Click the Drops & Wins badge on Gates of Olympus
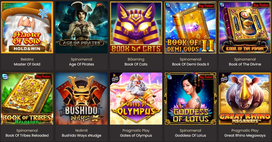Viewport: 272px width, 142px height. pos(115,78)
